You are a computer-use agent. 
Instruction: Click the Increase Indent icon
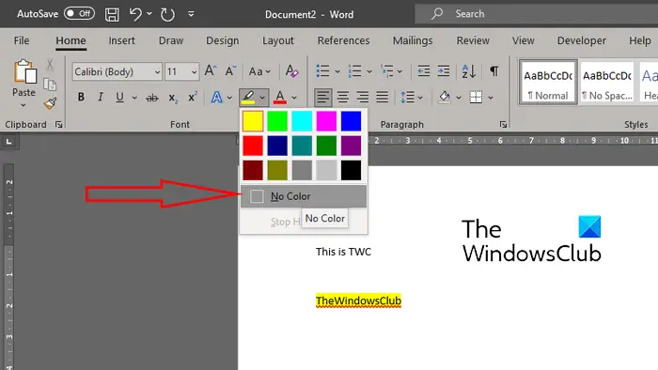[444, 70]
